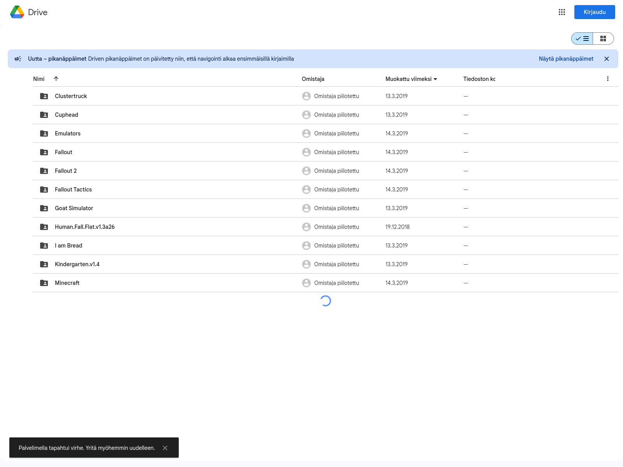Select the Emulators folder name
The width and height of the screenshot is (623, 467).
click(68, 133)
